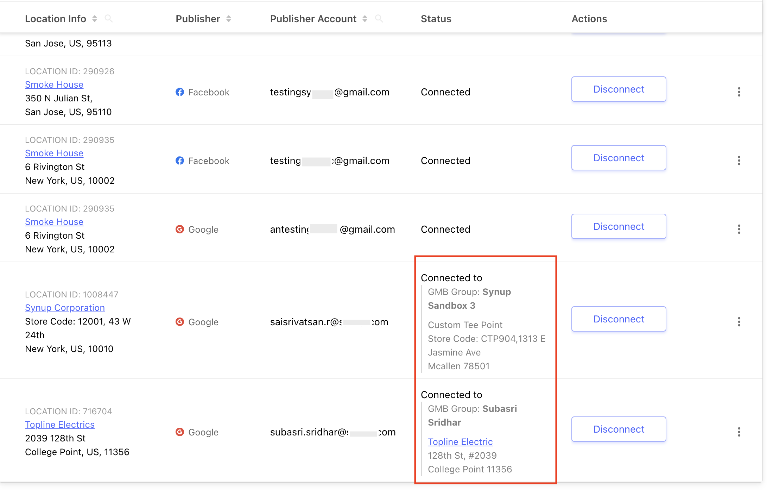Open the Smoke House link in the Google 290935 row
Viewport: 767px width, 490px height.
(x=54, y=222)
